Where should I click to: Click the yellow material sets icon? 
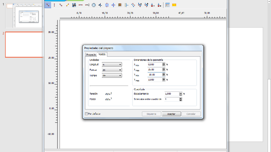174,5
